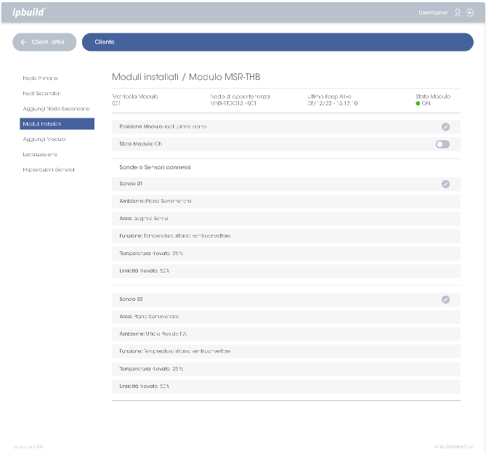The height and width of the screenshot is (457, 486).
Task: Open Impostazioni Generali settings
Action: pyautogui.click(x=49, y=169)
